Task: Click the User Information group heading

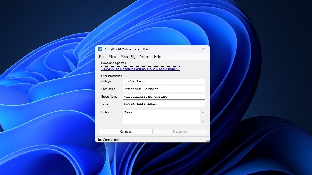Action: coord(112,76)
